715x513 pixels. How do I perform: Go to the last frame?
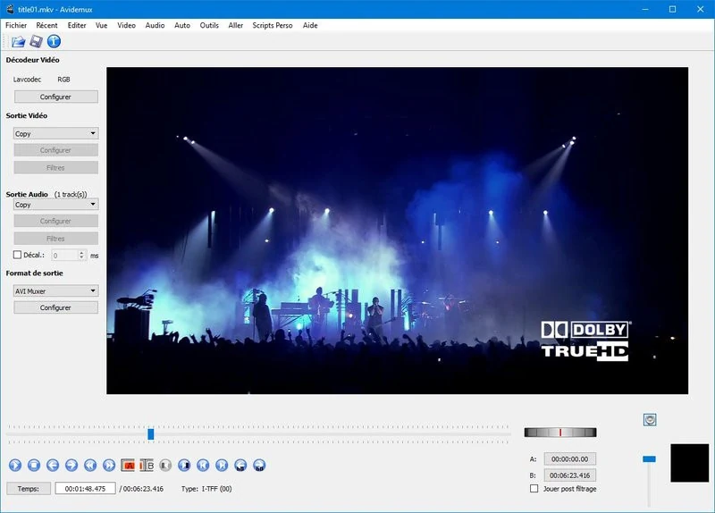point(222,465)
